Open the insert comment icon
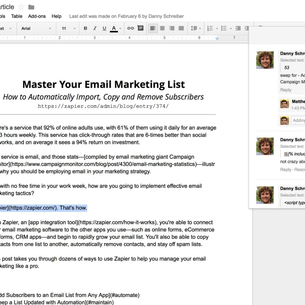The height and width of the screenshot is (305, 305). [140, 28]
